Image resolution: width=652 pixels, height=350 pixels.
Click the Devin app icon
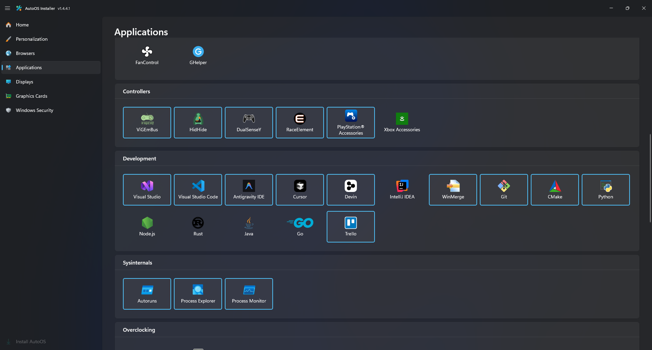[351, 186]
